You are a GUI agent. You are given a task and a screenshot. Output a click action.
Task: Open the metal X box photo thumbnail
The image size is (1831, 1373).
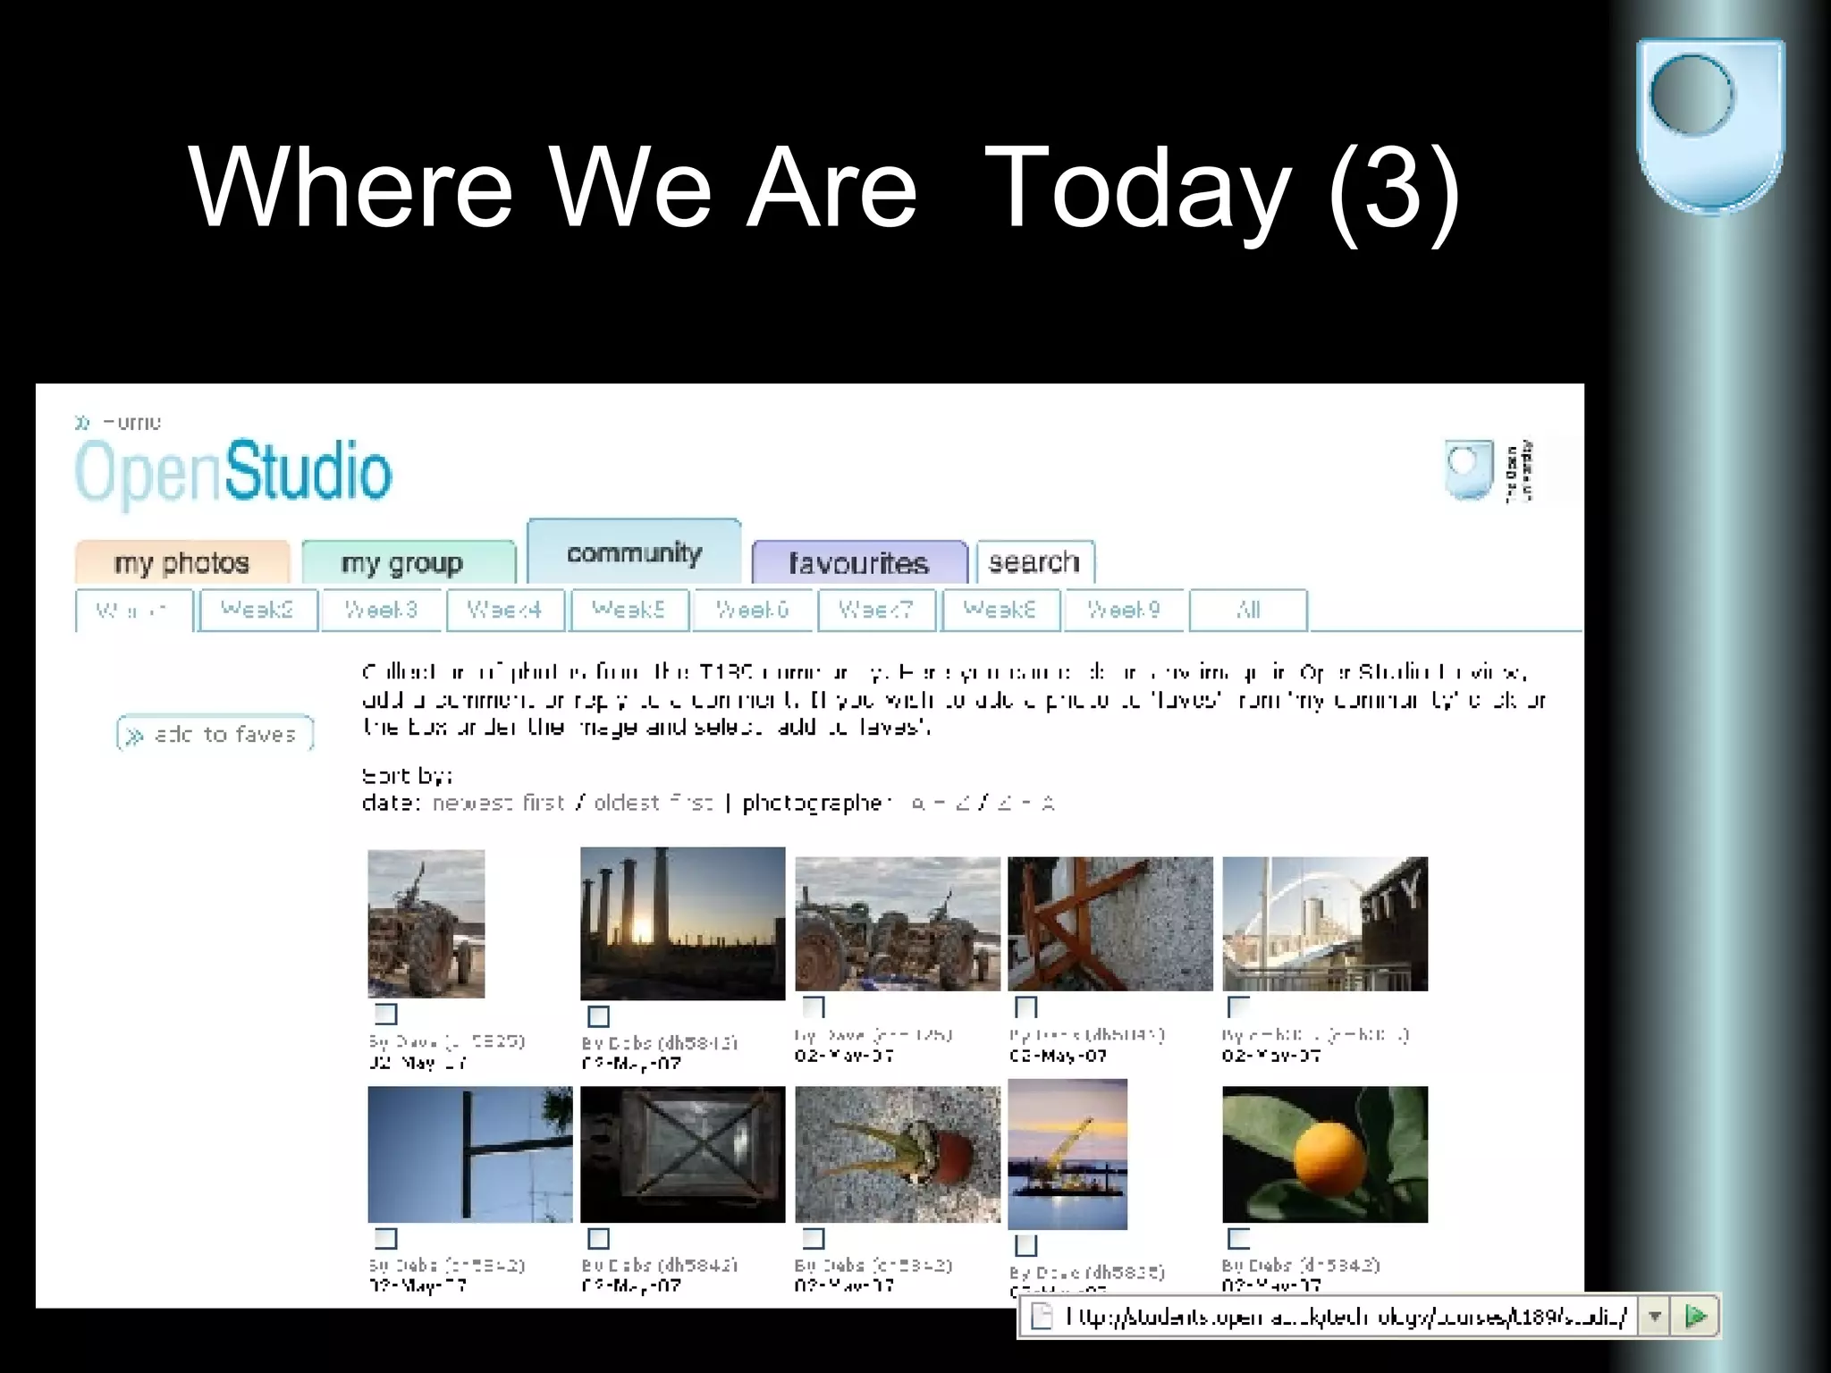(683, 1154)
